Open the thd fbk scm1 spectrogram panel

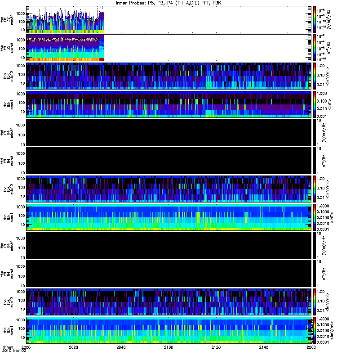(168, 217)
